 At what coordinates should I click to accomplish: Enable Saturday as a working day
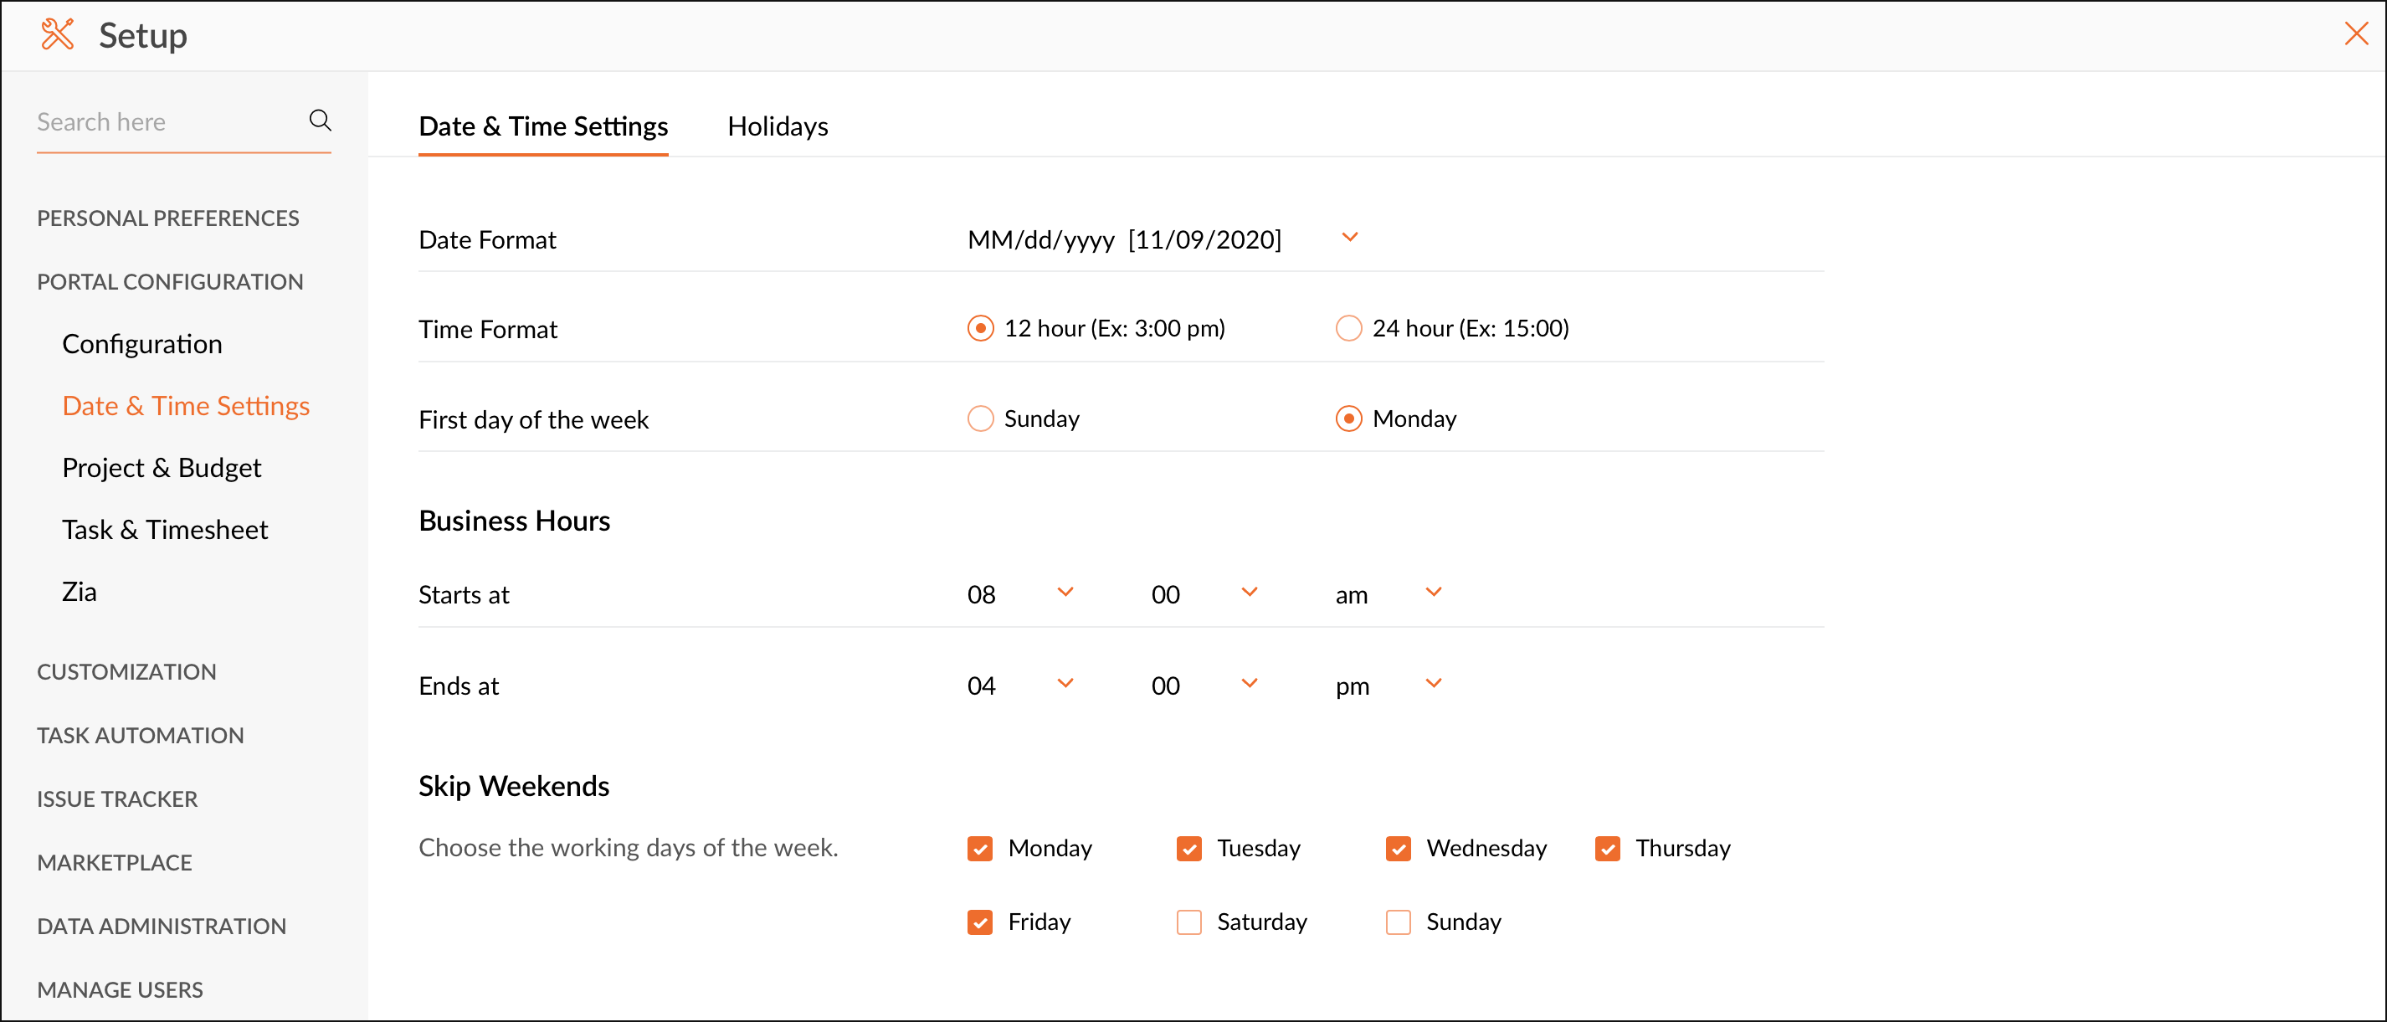pyautogui.click(x=1188, y=922)
